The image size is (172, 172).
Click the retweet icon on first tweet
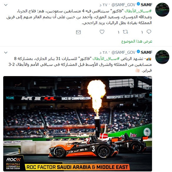pyautogui.click(x=125, y=32)
